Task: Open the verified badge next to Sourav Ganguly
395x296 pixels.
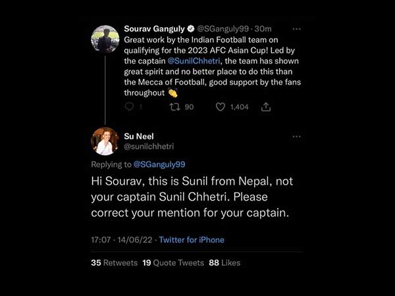Action: point(191,30)
